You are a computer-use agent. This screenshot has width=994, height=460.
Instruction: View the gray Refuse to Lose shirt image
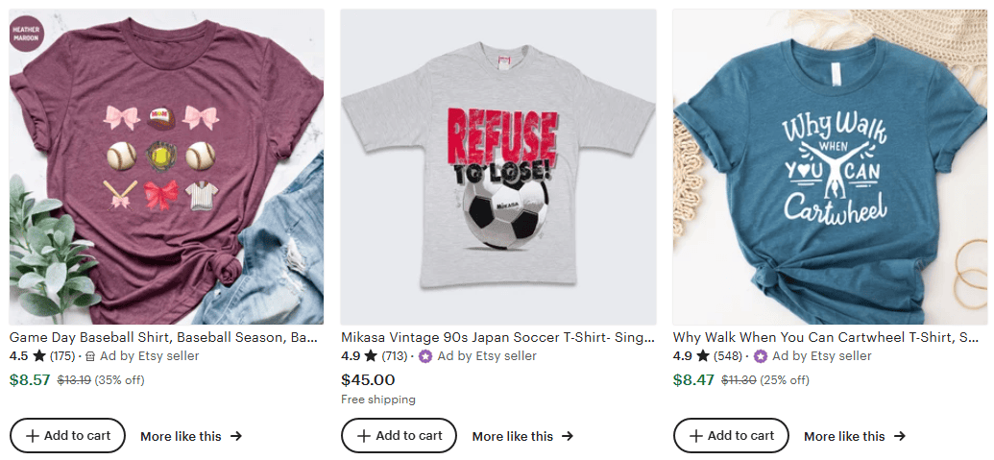[x=497, y=167]
